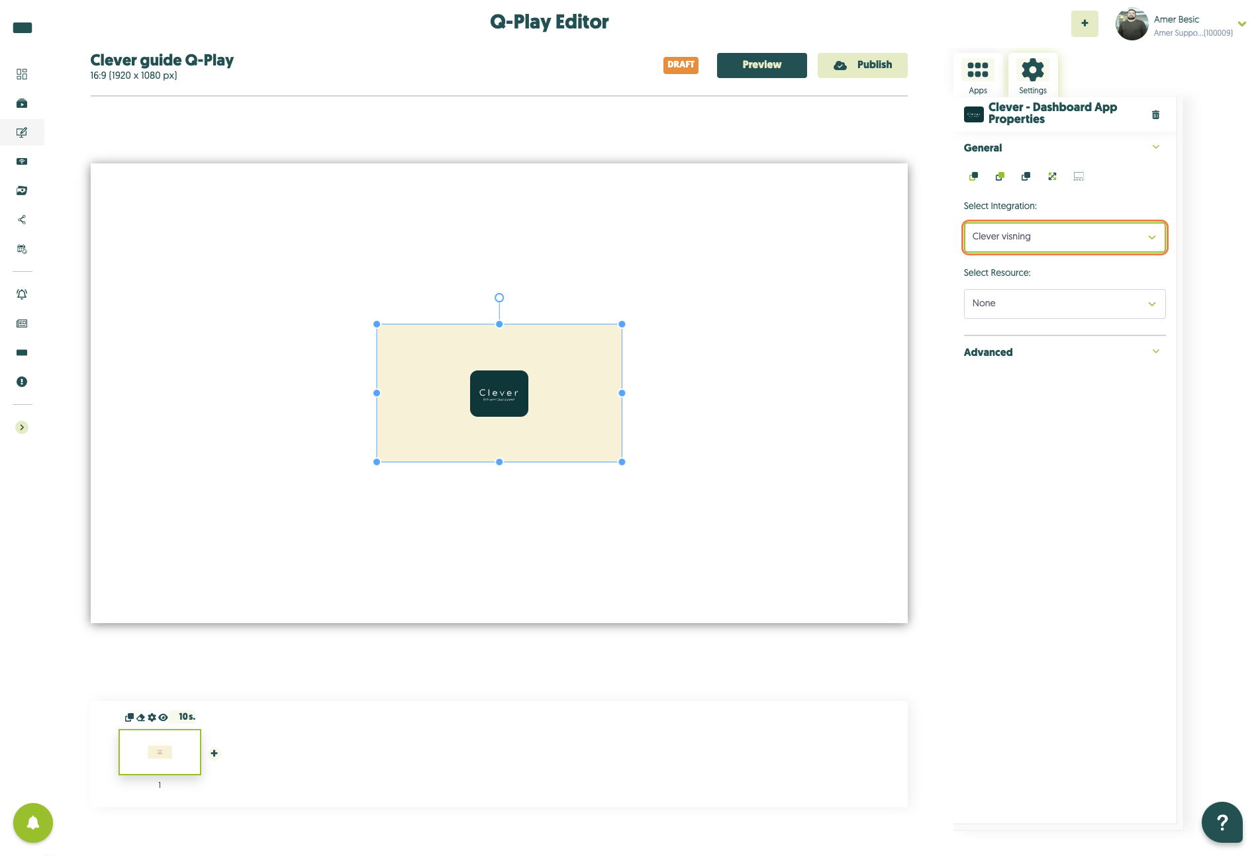The width and height of the screenshot is (1256, 856).
Task: Open the media playlist icon in sidebar
Action: tap(22, 103)
